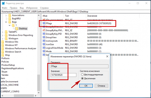Click the registry path address bar

click(x=75, y=12)
